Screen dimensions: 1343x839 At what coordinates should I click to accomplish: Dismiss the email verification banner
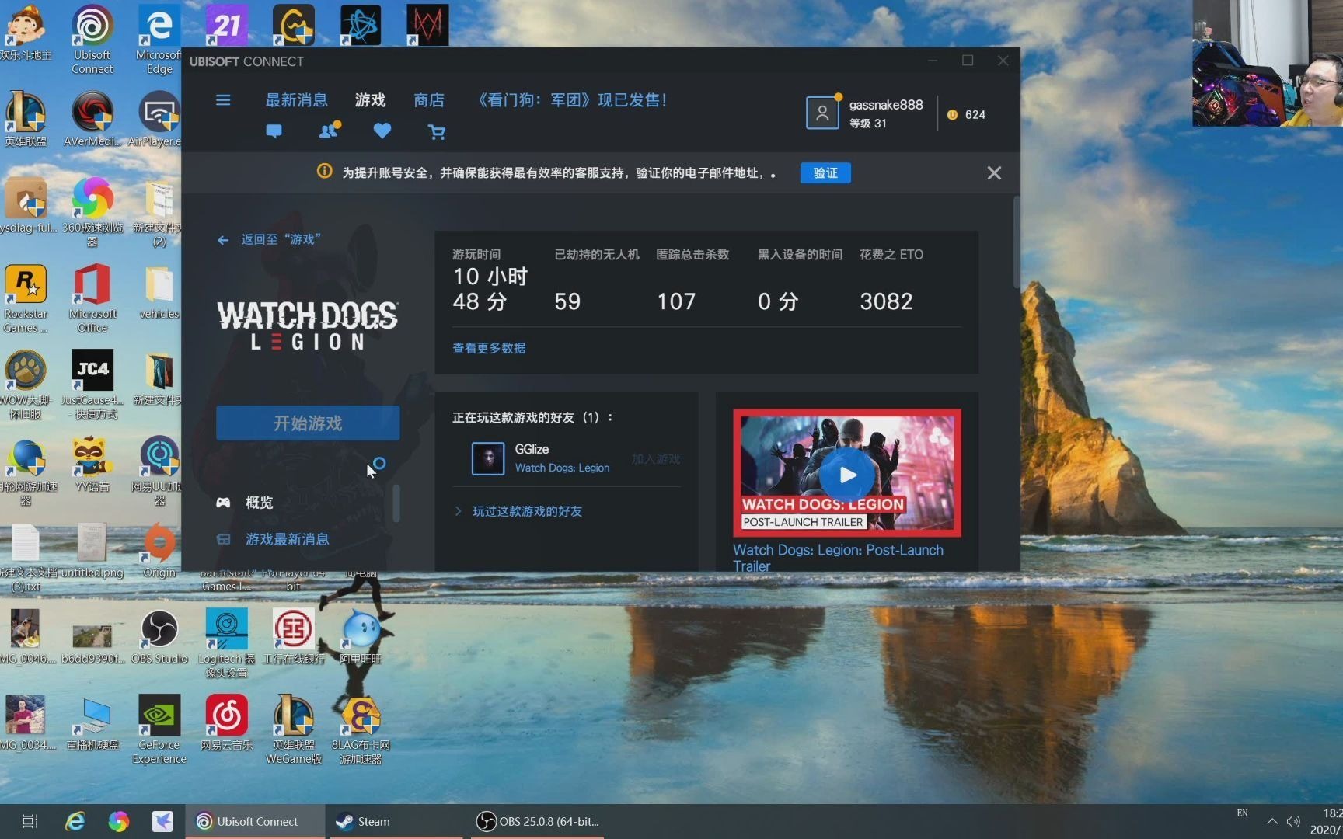click(x=994, y=173)
